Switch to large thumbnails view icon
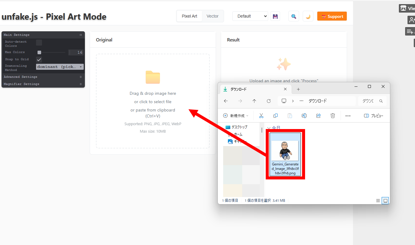This screenshot has height=245, width=415. point(386,201)
